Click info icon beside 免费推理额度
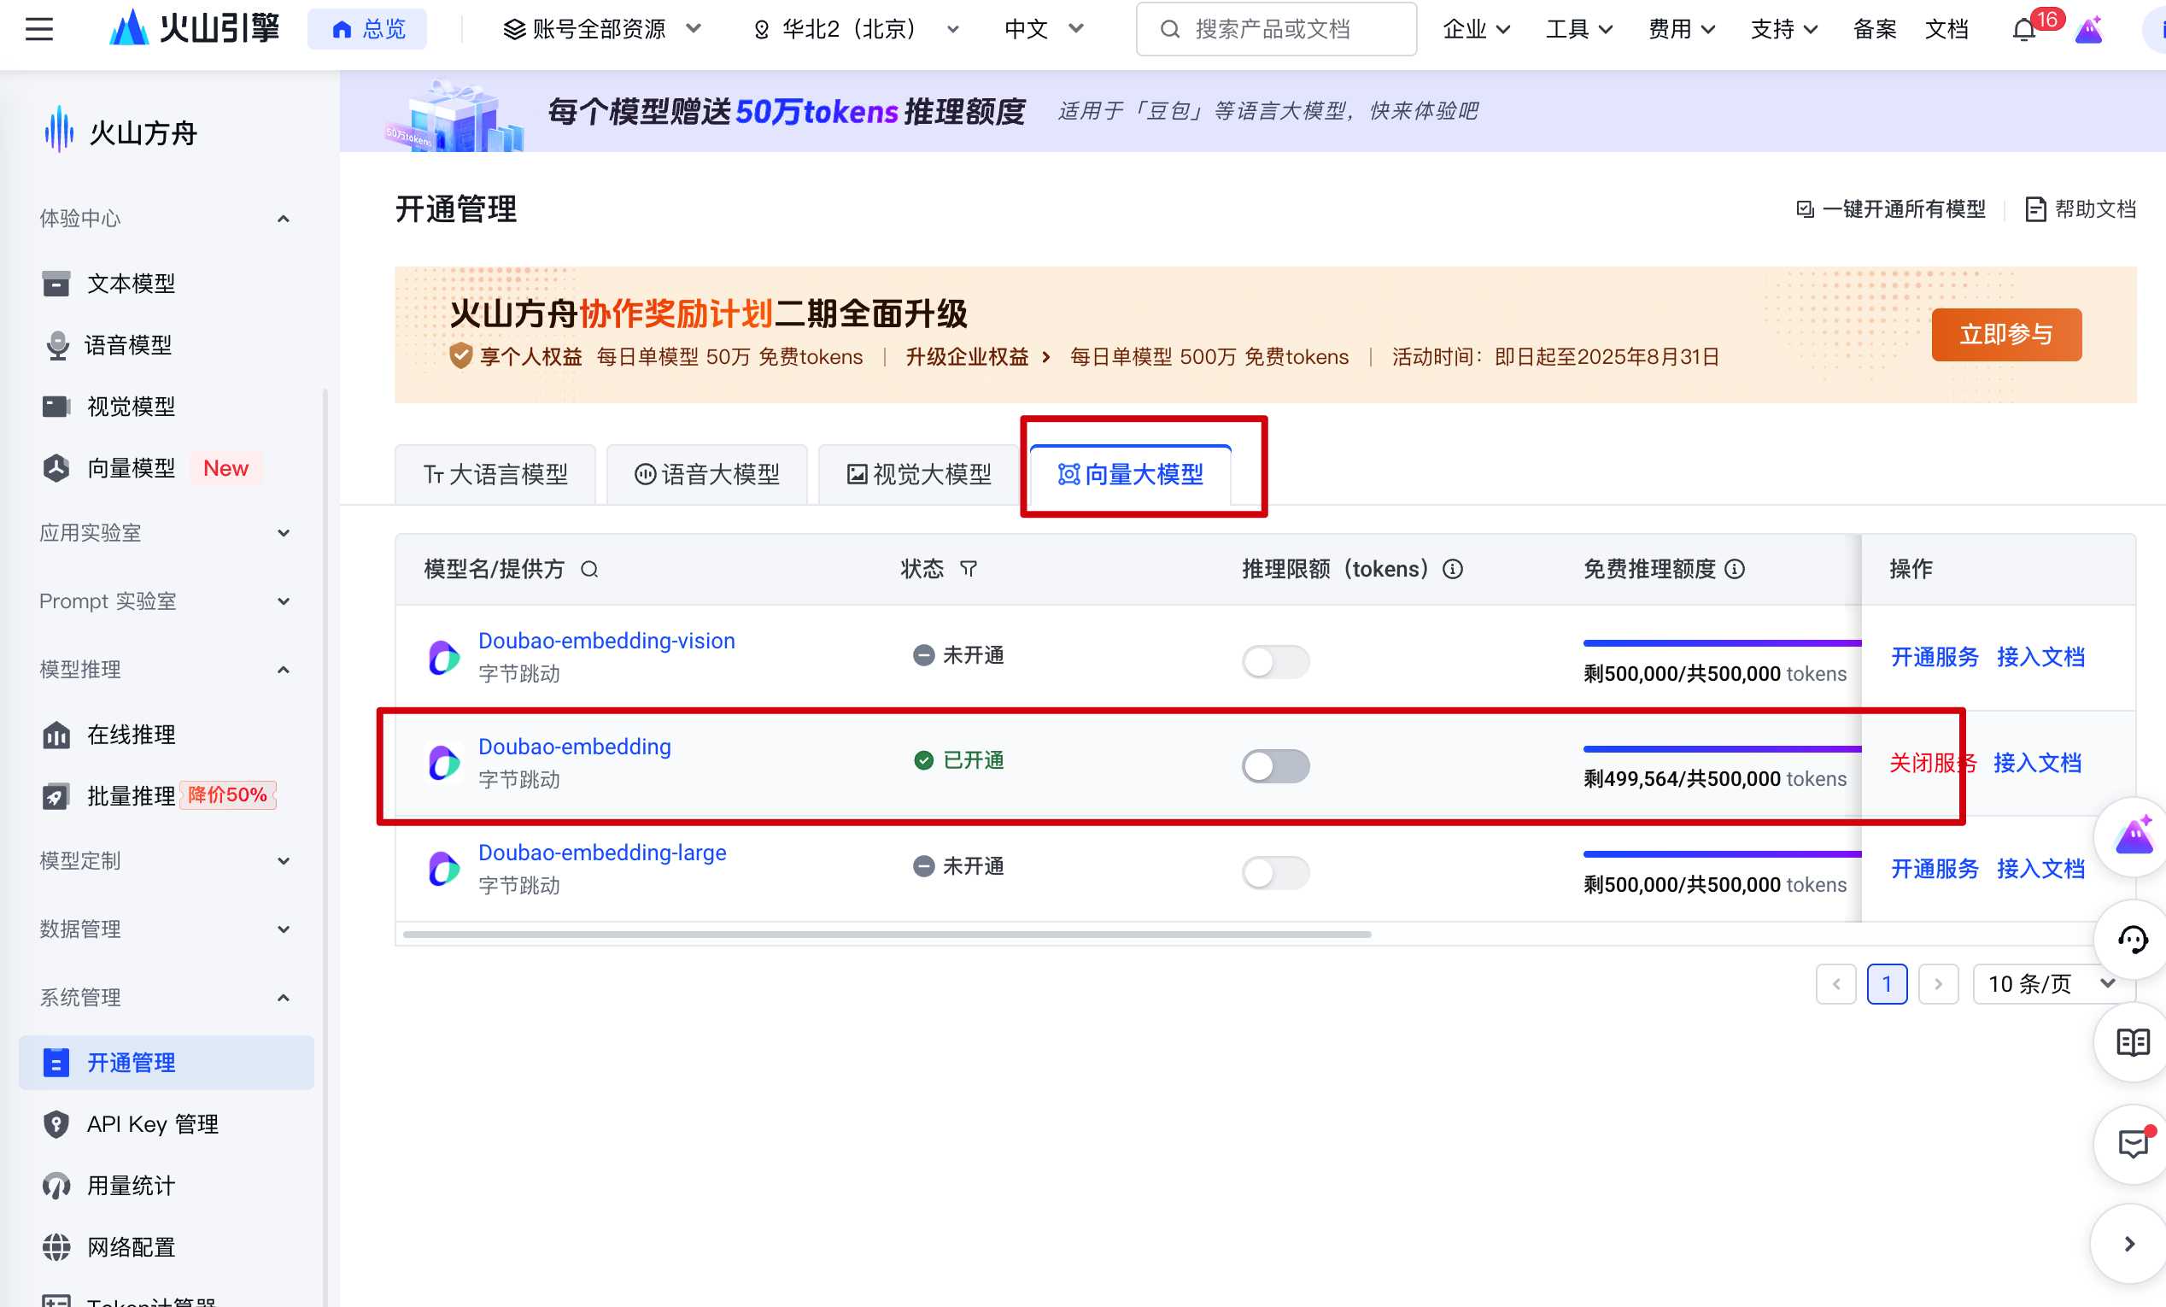The width and height of the screenshot is (2166, 1307). pyautogui.click(x=1735, y=570)
